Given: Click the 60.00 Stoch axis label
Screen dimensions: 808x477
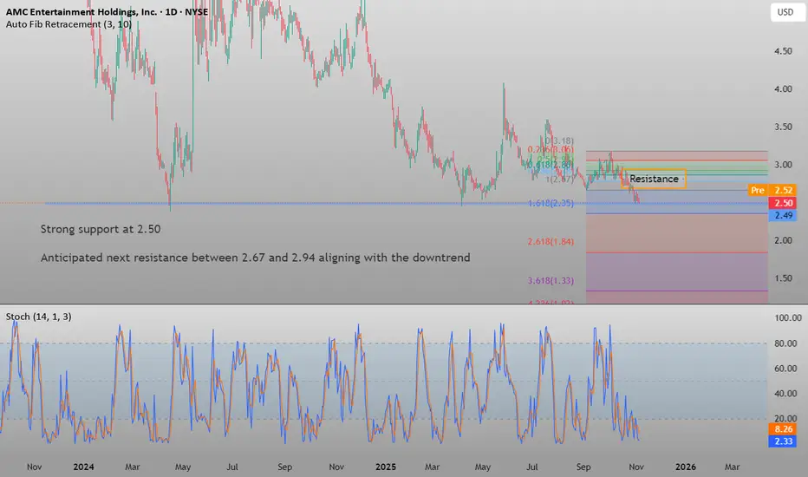Looking at the screenshot, I should 785,369.
